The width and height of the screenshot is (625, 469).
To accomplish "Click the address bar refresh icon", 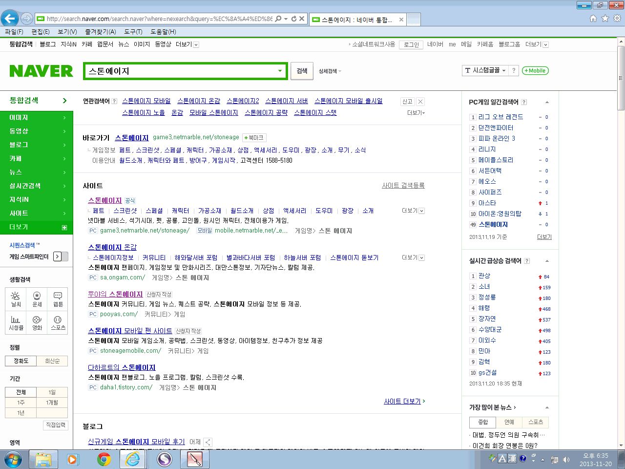I will 294,19.
